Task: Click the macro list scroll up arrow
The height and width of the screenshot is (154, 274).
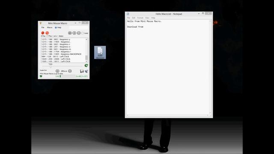Action: (86, 39)
